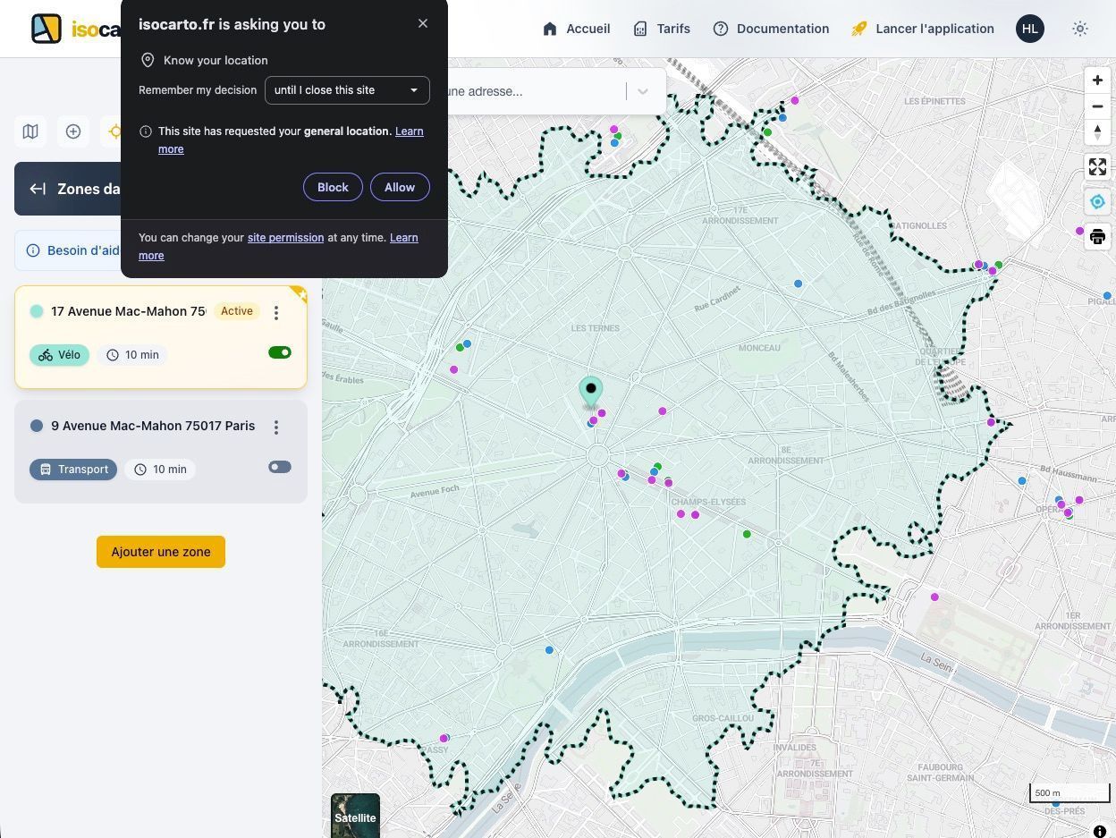Open options menu for 9 Avenue Mac-Mahon
The image size is (1116, 838).
[276, 427]
